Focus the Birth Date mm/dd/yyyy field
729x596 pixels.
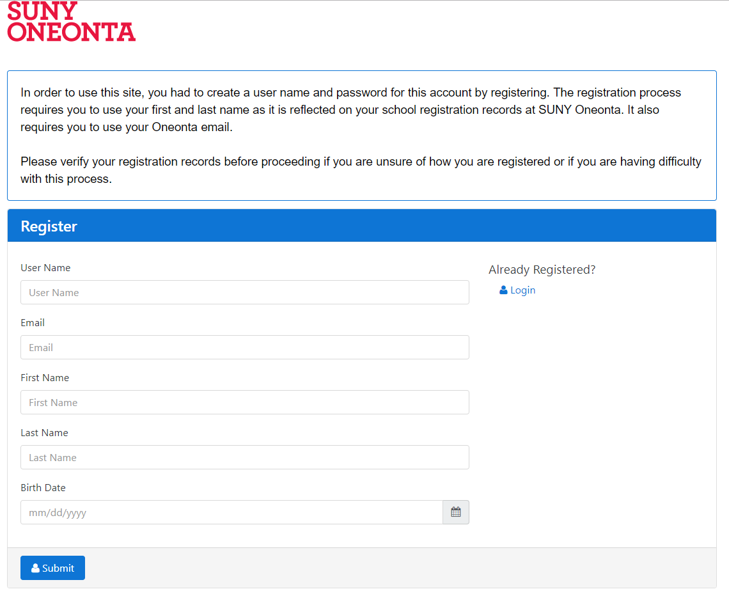[x=231, y=512]
